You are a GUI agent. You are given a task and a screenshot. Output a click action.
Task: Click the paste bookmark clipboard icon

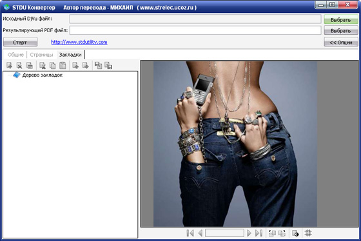click(63, 65)
